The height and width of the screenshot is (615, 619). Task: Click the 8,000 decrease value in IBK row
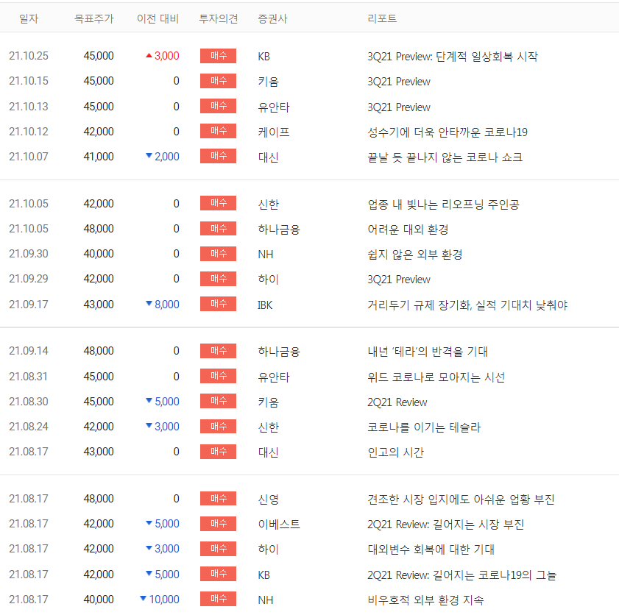(162, 304)
